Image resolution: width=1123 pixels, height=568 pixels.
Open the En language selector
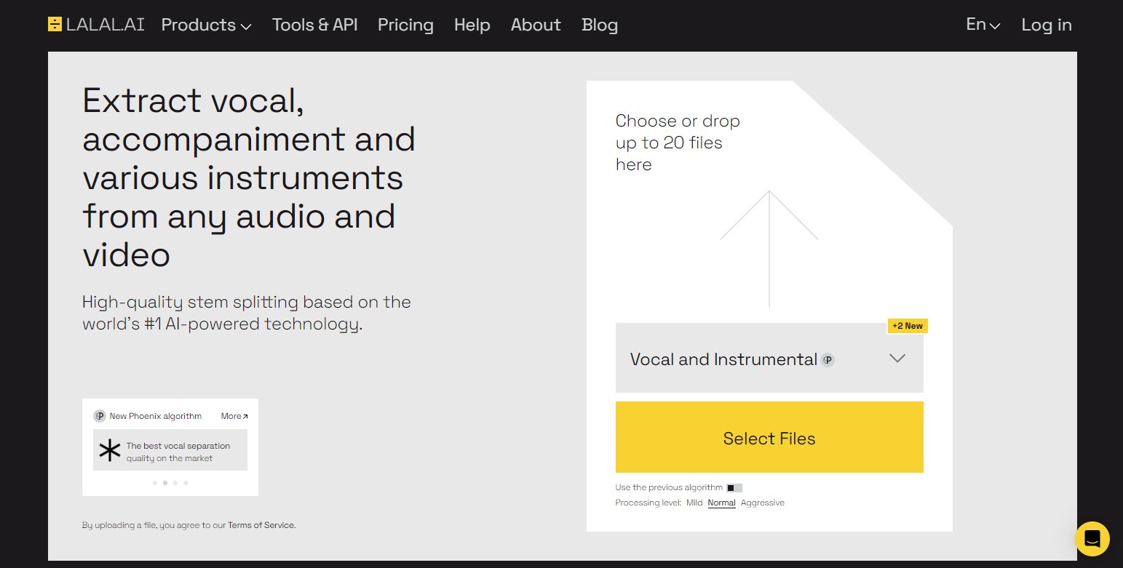(983, 25)
